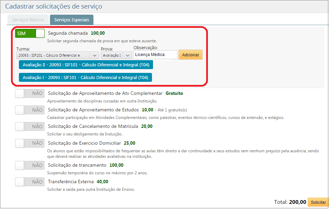This screenshot has width=329, height=209.
Task: Click the Prova combo chevron arrow
Action: coord(127,55)
